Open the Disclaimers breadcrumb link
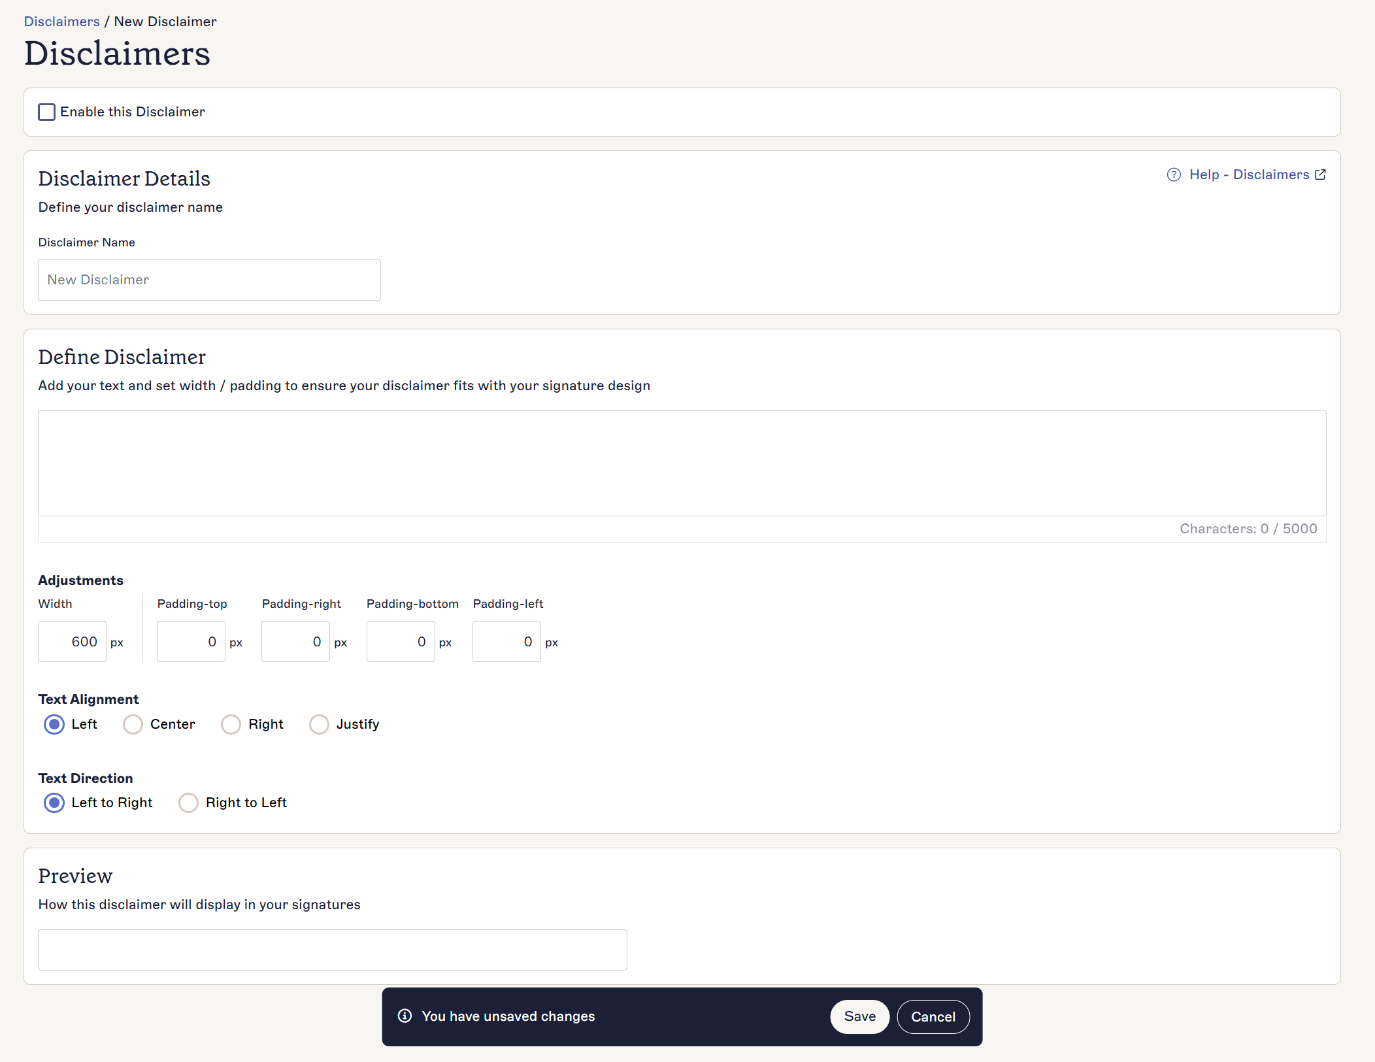Screen dimensions: 1375x1062 pyautogui.click(x=62, y=22)
